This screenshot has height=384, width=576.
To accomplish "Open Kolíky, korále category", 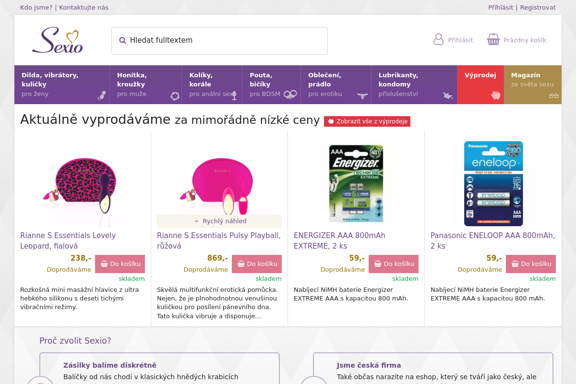I will click(x=212, y=84).
